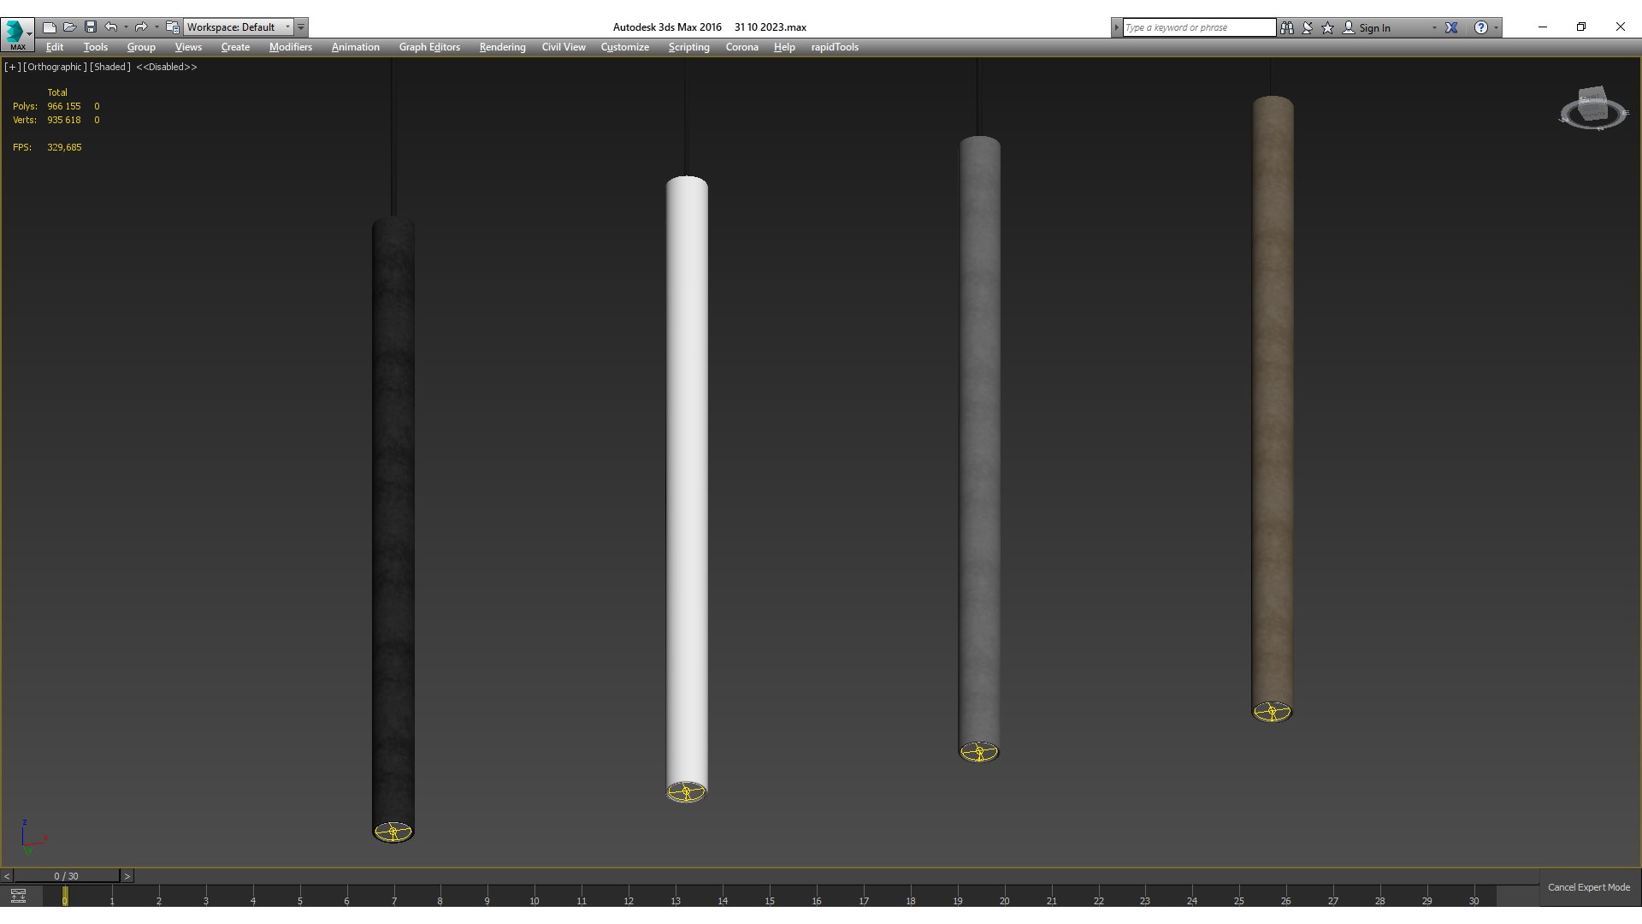Click the Communication Center satellite icon

(1308, 27)
